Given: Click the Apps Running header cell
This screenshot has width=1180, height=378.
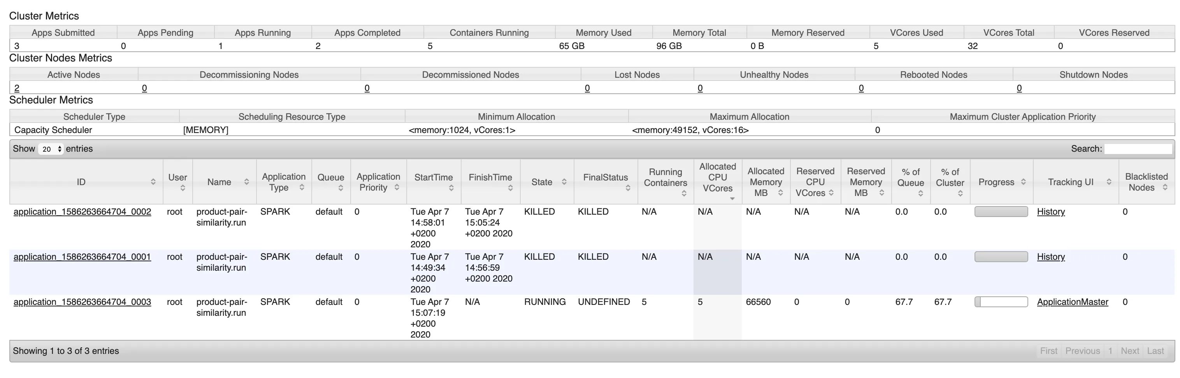Looking at the screenshot, I should (x=263, y=33).
